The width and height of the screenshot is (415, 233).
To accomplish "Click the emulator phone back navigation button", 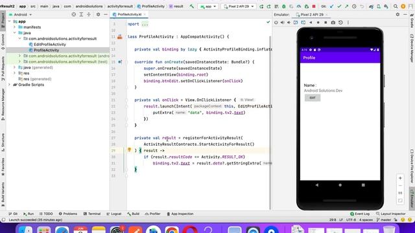I will pos(317,185).
